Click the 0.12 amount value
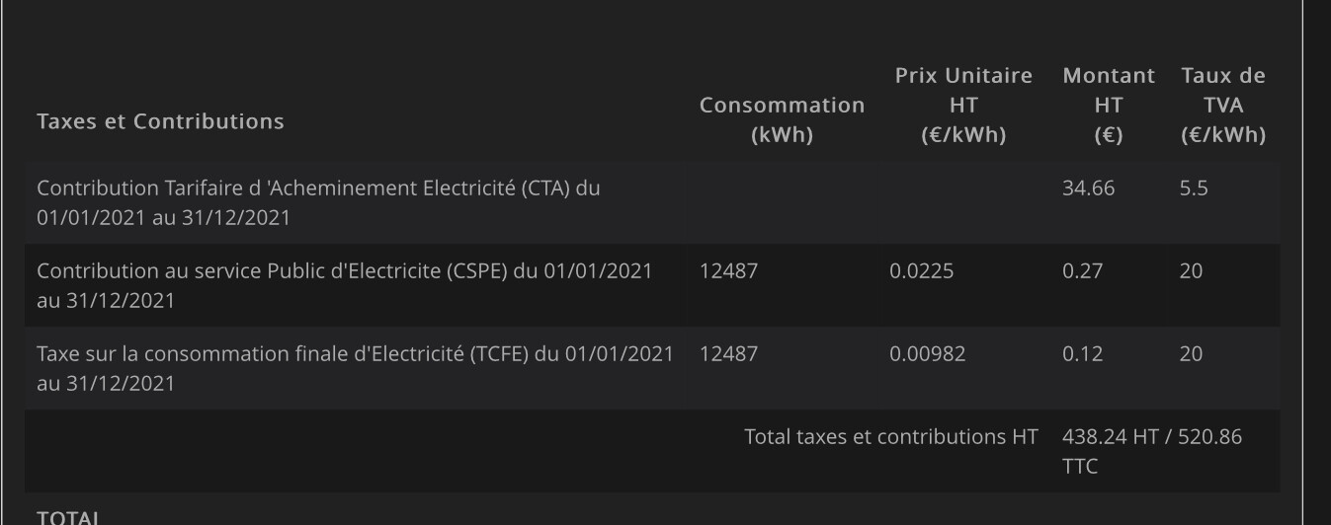Viewport: 1331px width, 525px height. [1082, 353]
